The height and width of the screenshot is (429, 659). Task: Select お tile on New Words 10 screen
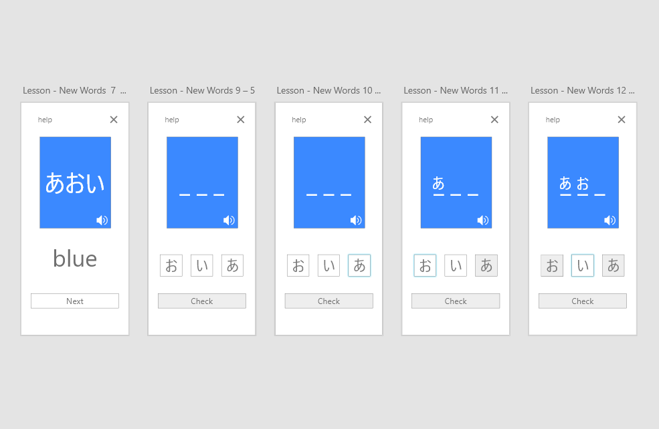click(298, 265)
